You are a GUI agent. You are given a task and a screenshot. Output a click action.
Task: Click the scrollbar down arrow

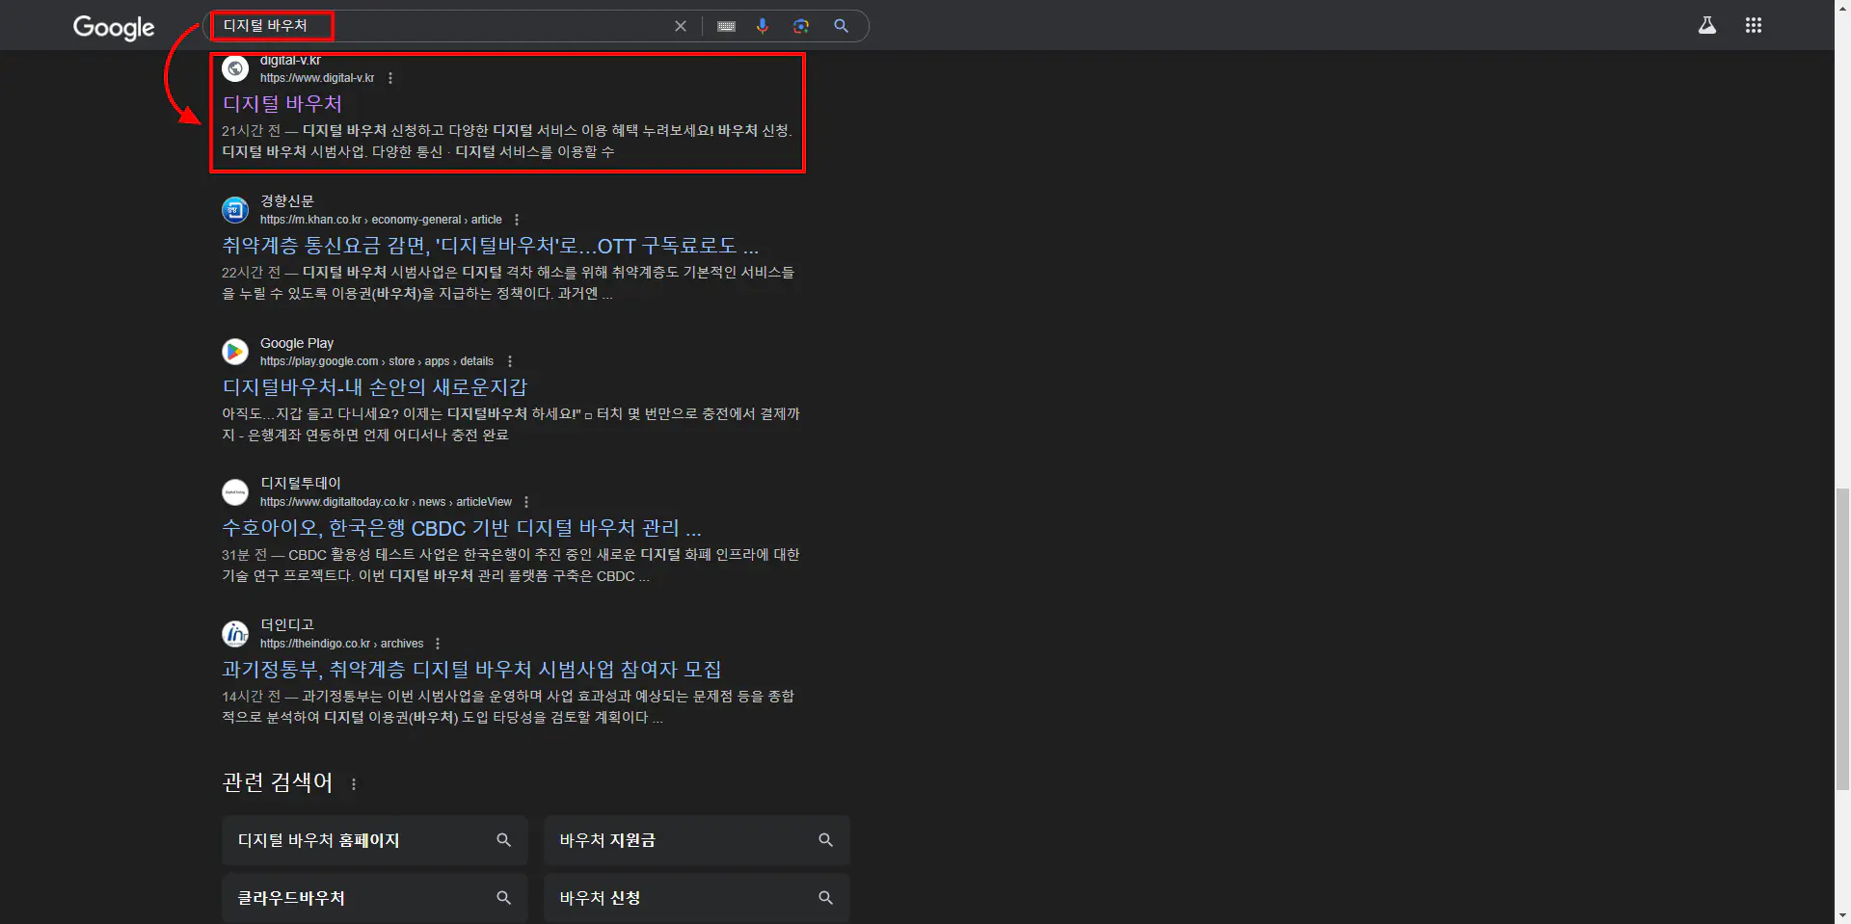1842,915
